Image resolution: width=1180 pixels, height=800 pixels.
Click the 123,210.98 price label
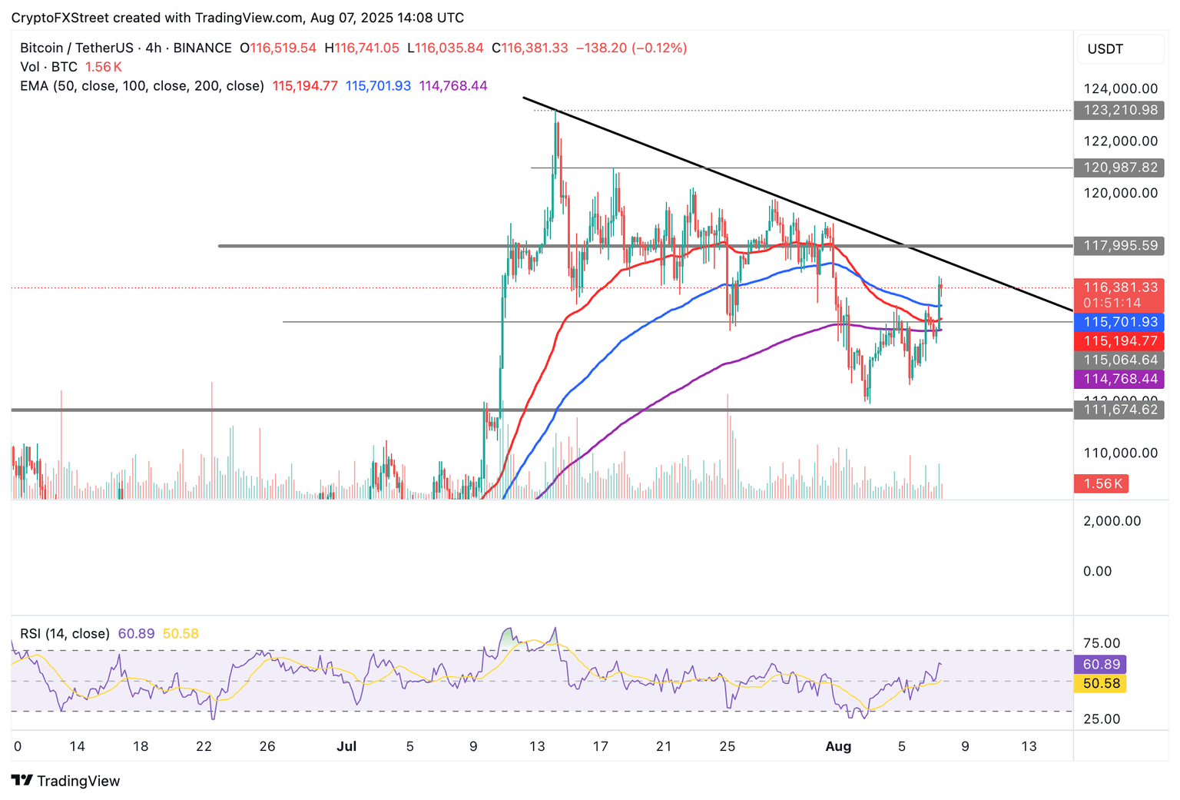[x=1119, y=110]
